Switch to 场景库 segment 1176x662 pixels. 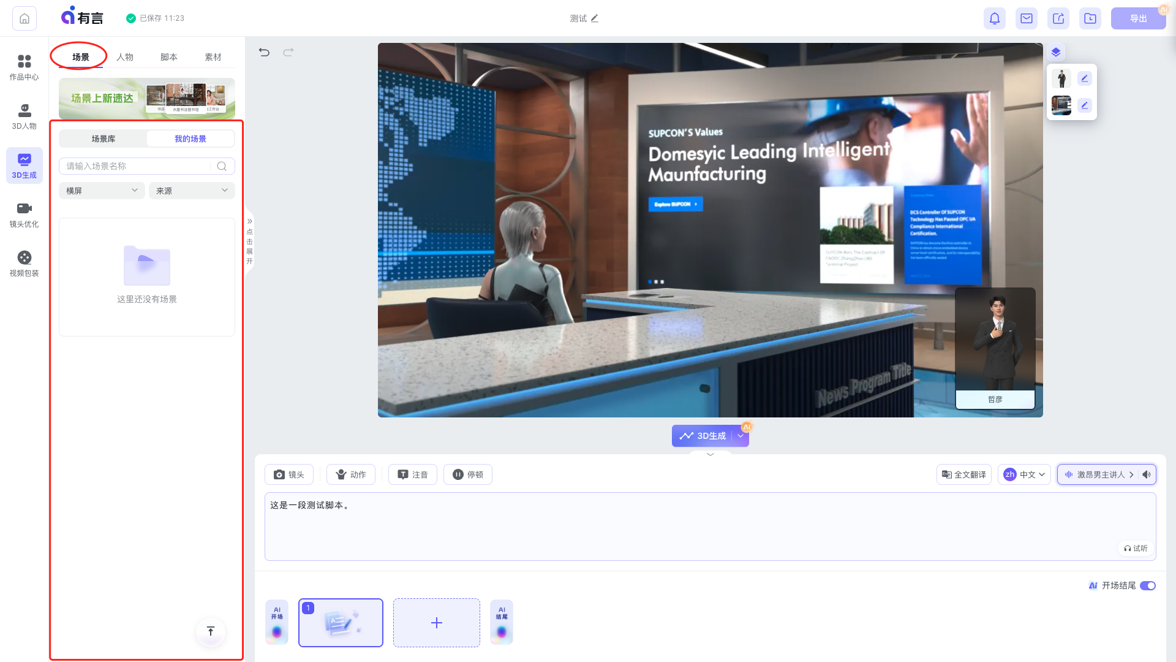tap(104, 139)
